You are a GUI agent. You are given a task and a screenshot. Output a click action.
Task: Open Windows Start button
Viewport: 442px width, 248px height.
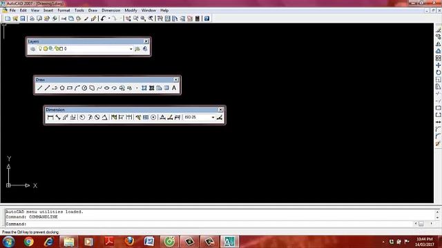tap(8, 242)
